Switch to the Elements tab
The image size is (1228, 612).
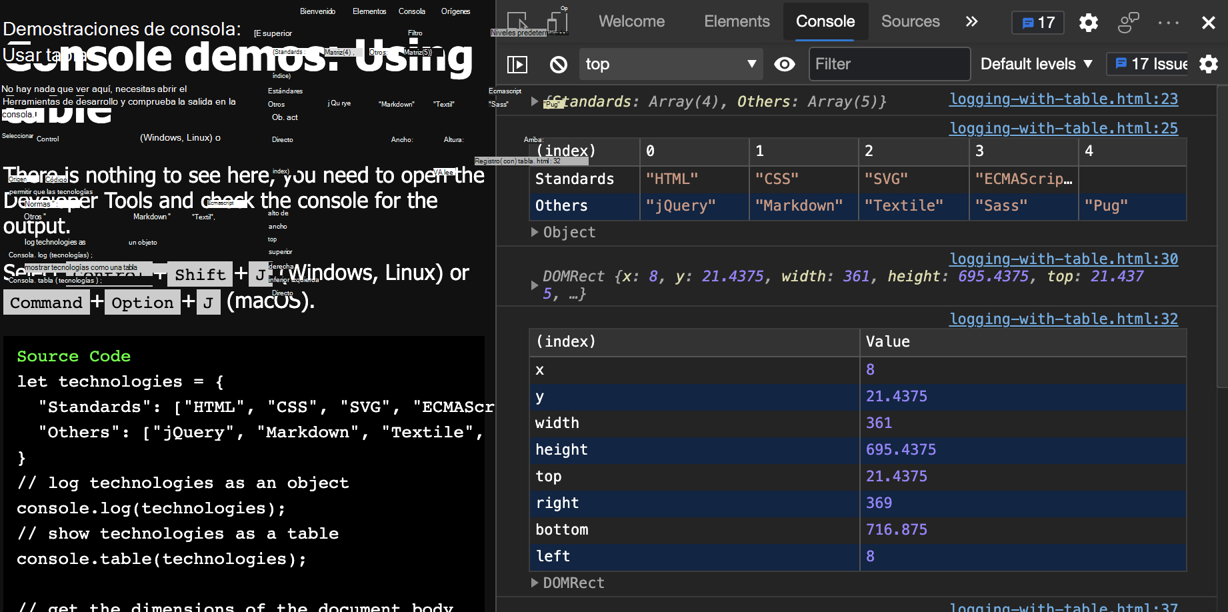737,21
